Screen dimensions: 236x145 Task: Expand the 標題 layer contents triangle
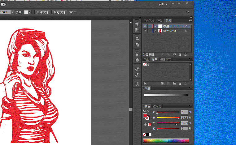155,26
